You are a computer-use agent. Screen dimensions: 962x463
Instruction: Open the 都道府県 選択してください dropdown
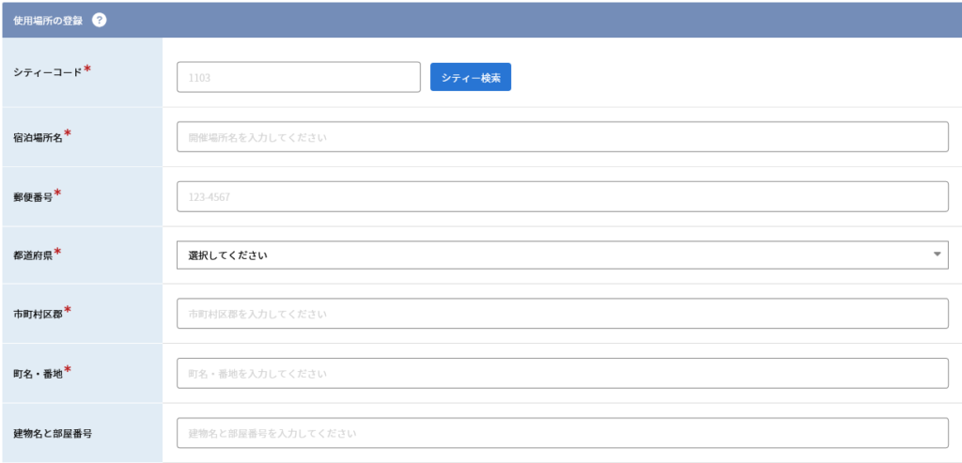click(563, 255)
